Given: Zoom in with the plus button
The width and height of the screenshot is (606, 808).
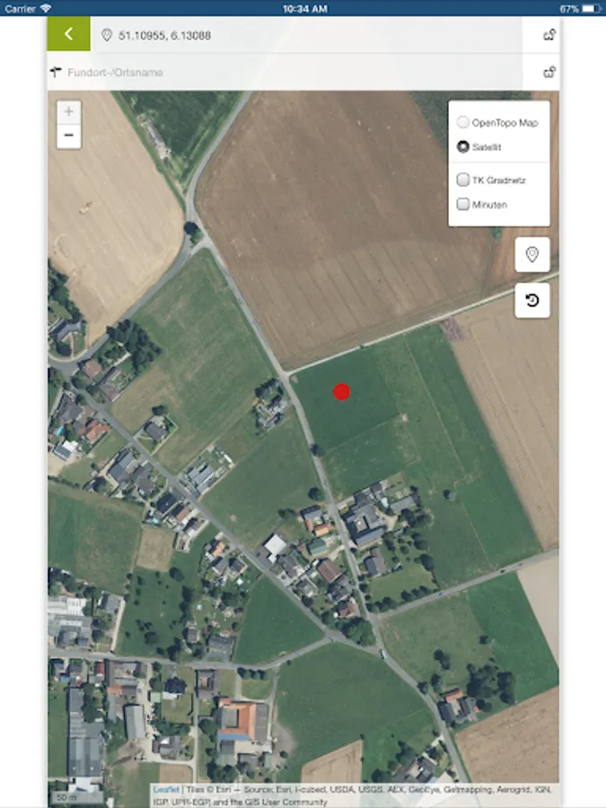Looking at the screenshot, I should [x=68, y=112].
